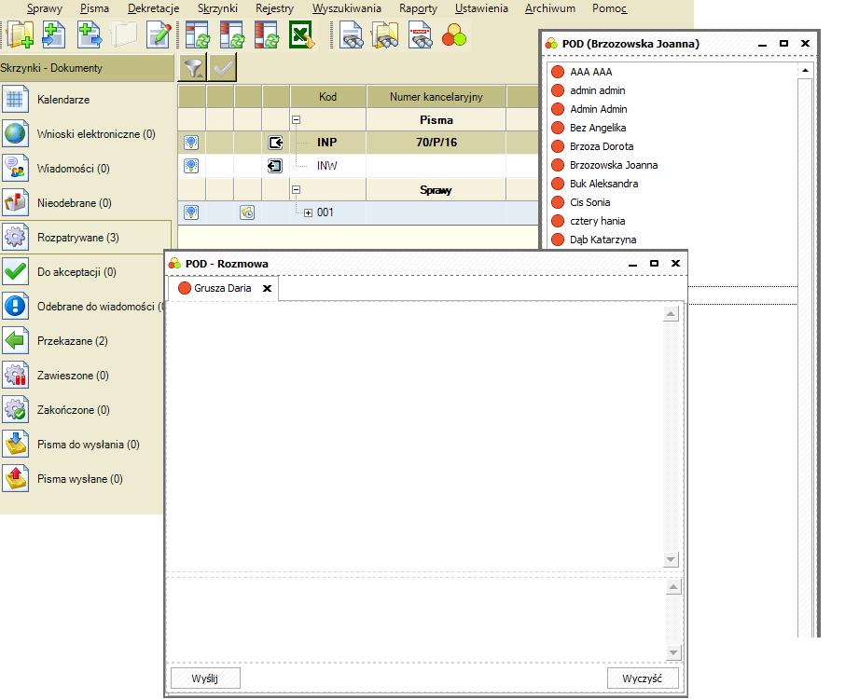
Task: Click into the message input box
Action: pyautogui.click(x=416, y=619)
